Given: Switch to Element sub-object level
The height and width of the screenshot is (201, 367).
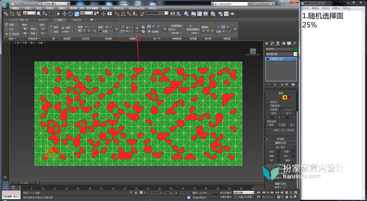Looking at the screenshot, I should tap(289, 97).
